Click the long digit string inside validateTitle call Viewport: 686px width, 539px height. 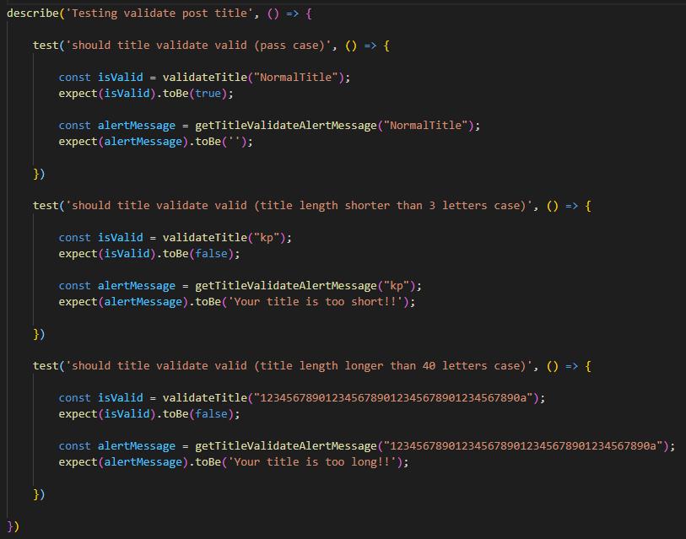click(x=393, y=397)
